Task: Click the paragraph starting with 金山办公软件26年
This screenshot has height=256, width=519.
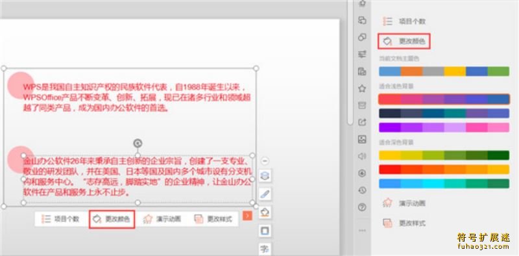Action: [138, 177]
